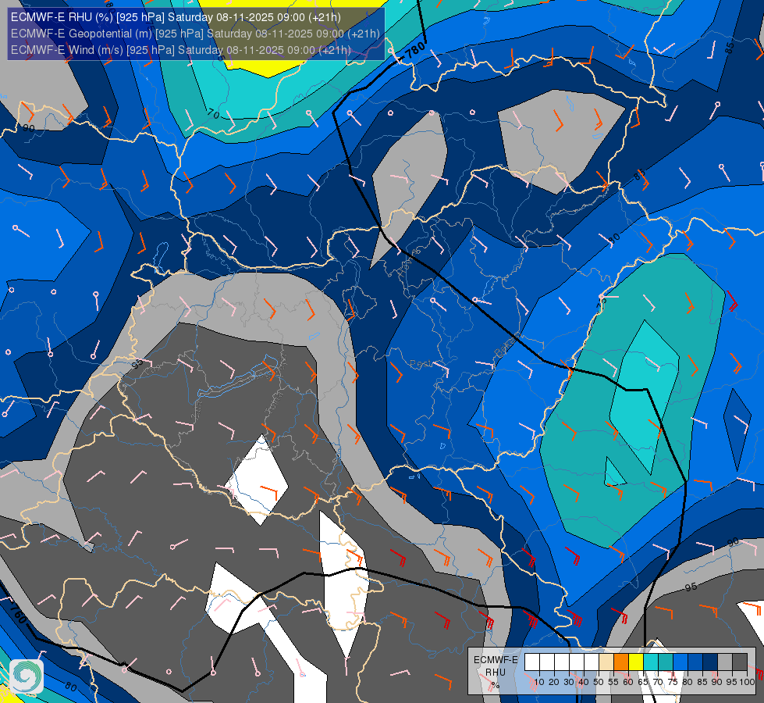
Task: Click the legend tick label 50
Action: pyautogui.click(x=599, y=682)
